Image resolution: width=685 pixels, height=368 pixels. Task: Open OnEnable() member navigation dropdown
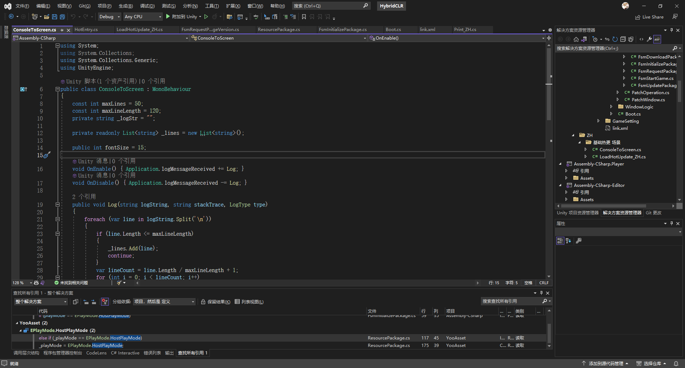click(x=457, y=38)
